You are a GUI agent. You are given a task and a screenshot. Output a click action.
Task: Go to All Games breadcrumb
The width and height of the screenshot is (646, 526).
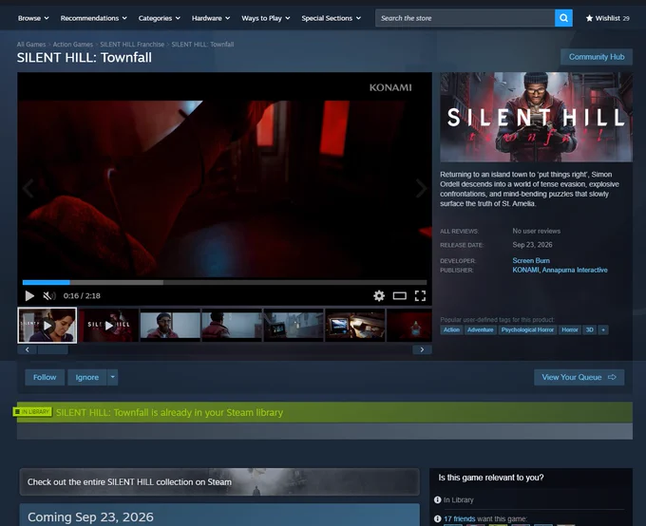(x=31, y=44)
